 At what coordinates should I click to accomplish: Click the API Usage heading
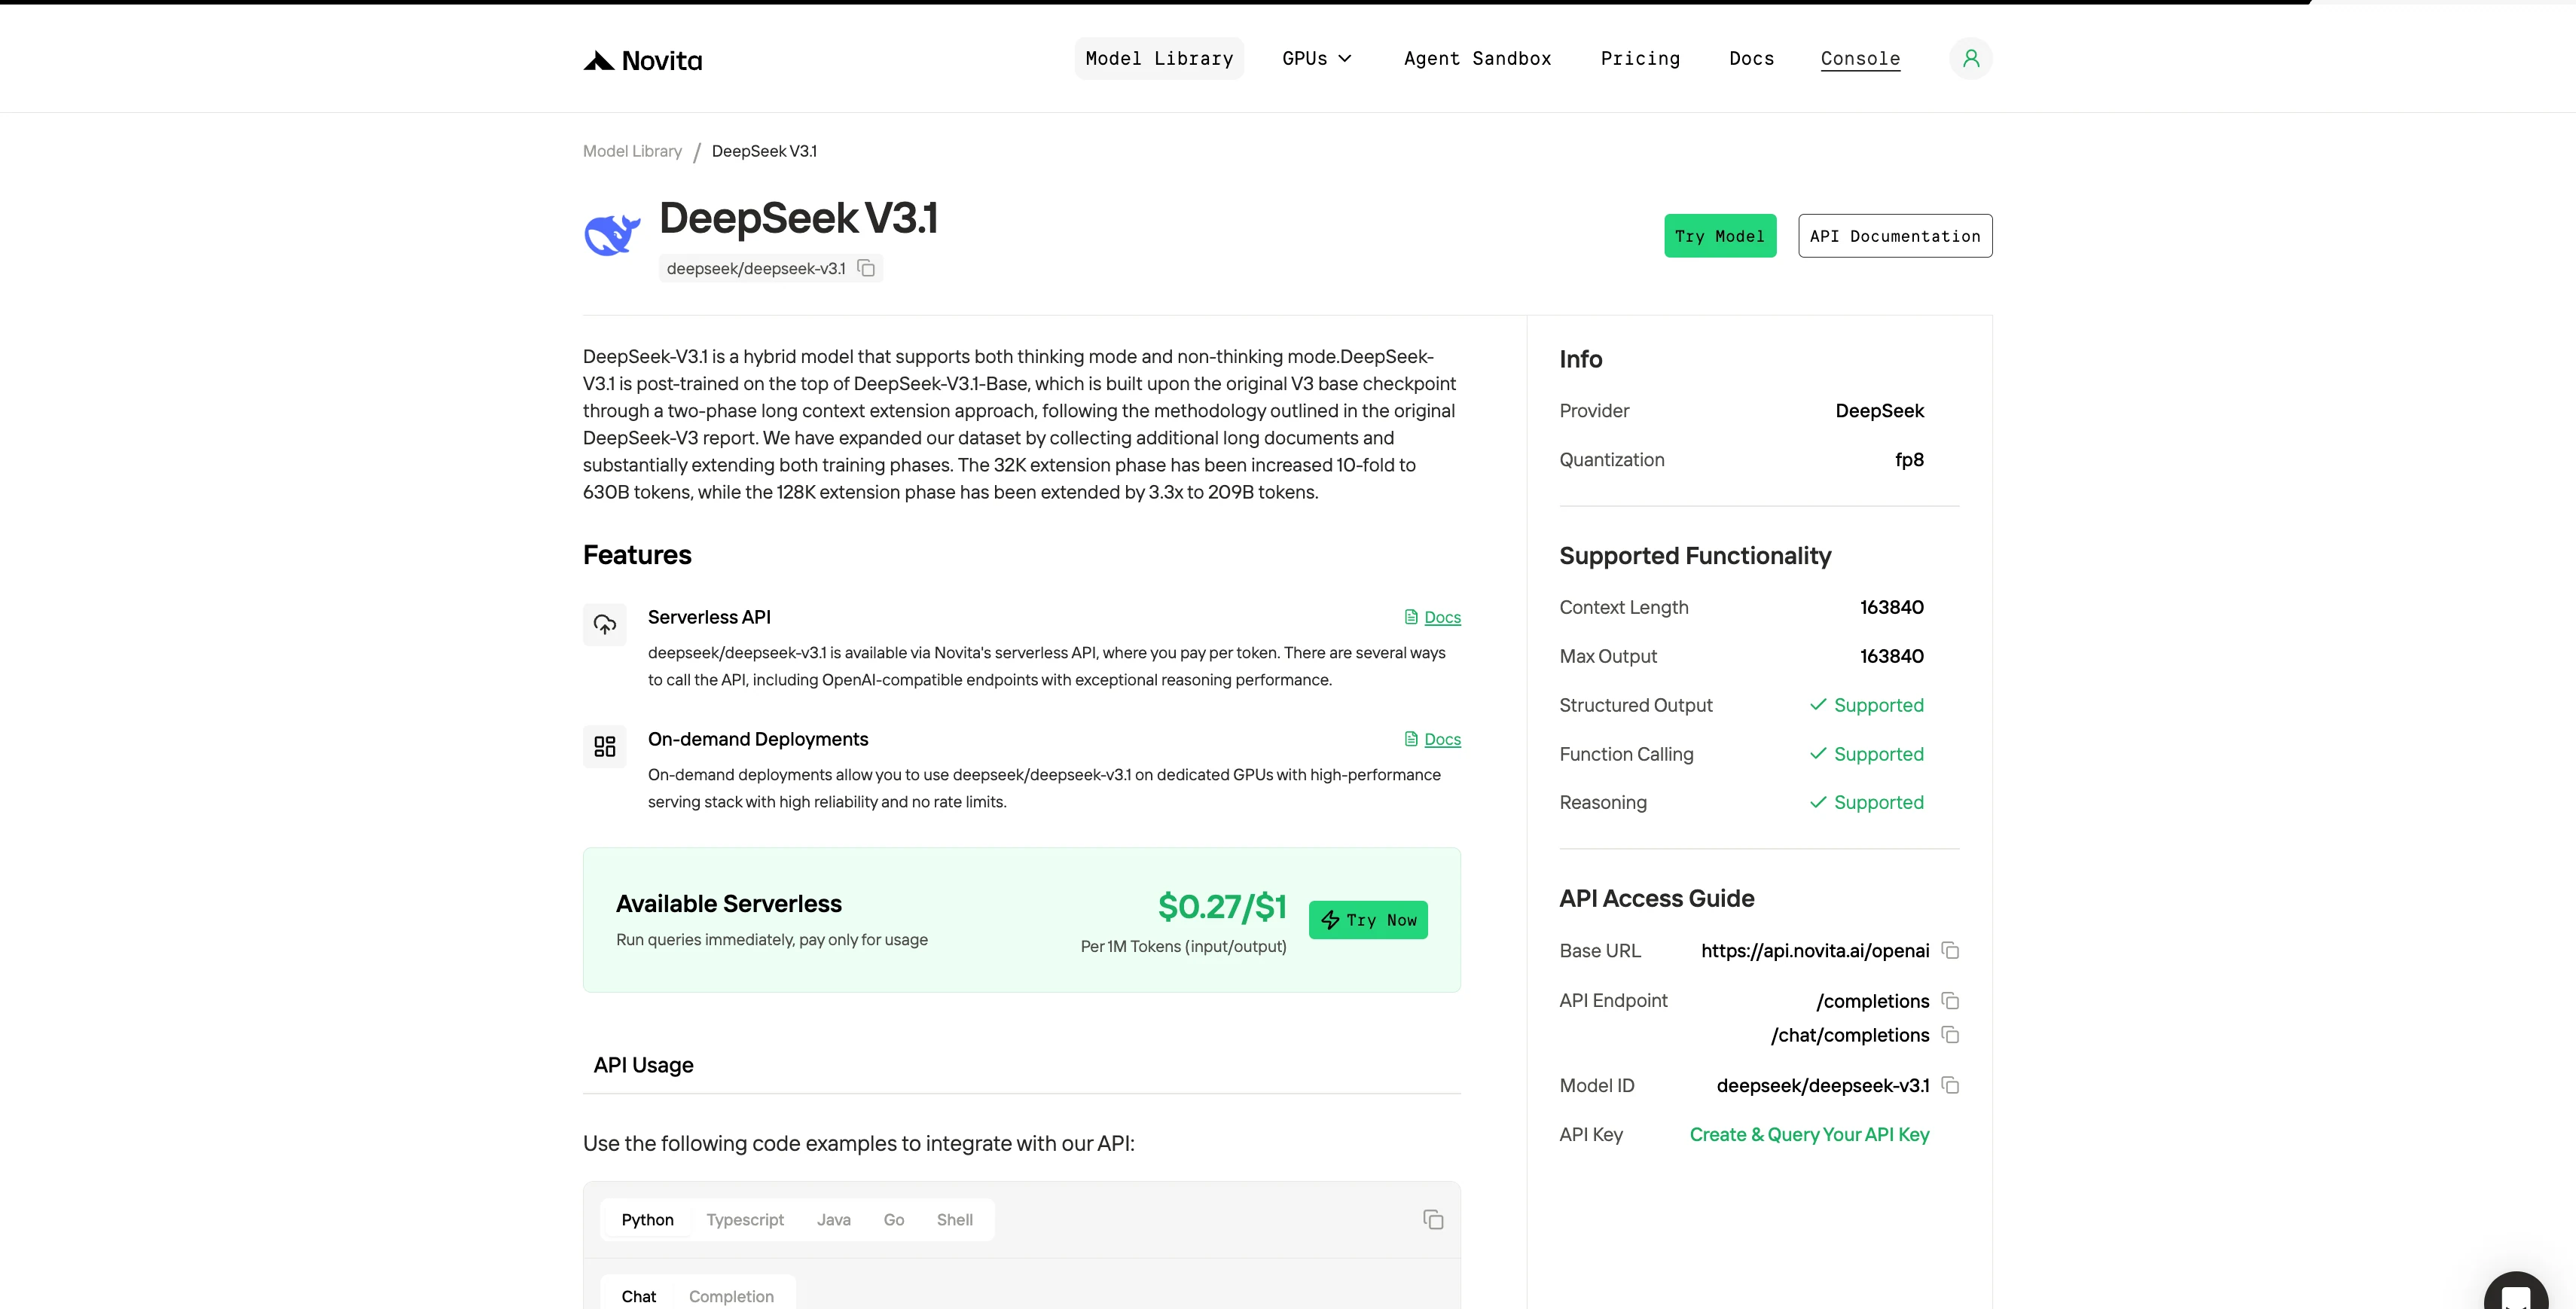[x=643, y=1065]
